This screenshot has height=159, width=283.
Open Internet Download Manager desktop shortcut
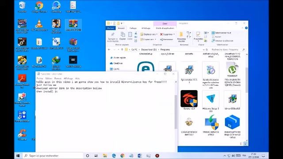(56, 63)
